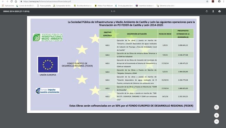Open the Comparador de fotos bookmark
The image size is (226, 128).
(62, 6)
